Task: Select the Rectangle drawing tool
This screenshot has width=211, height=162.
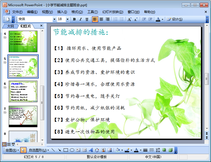Action: tap(66, 150)
